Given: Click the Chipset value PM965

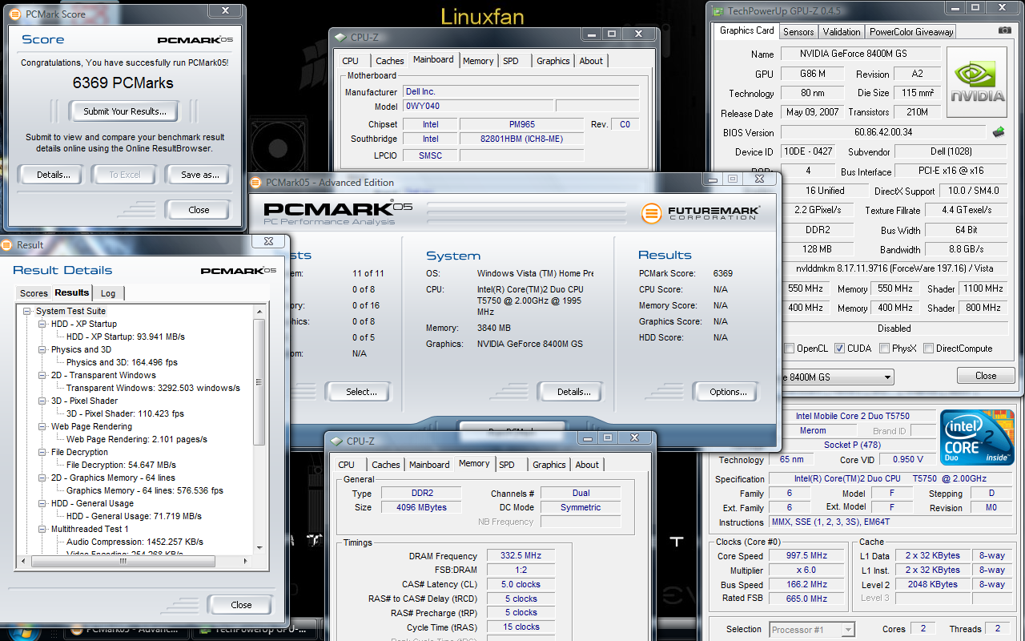Looking at the screenshot, I should pyautogui.click(x=522, y=124).
